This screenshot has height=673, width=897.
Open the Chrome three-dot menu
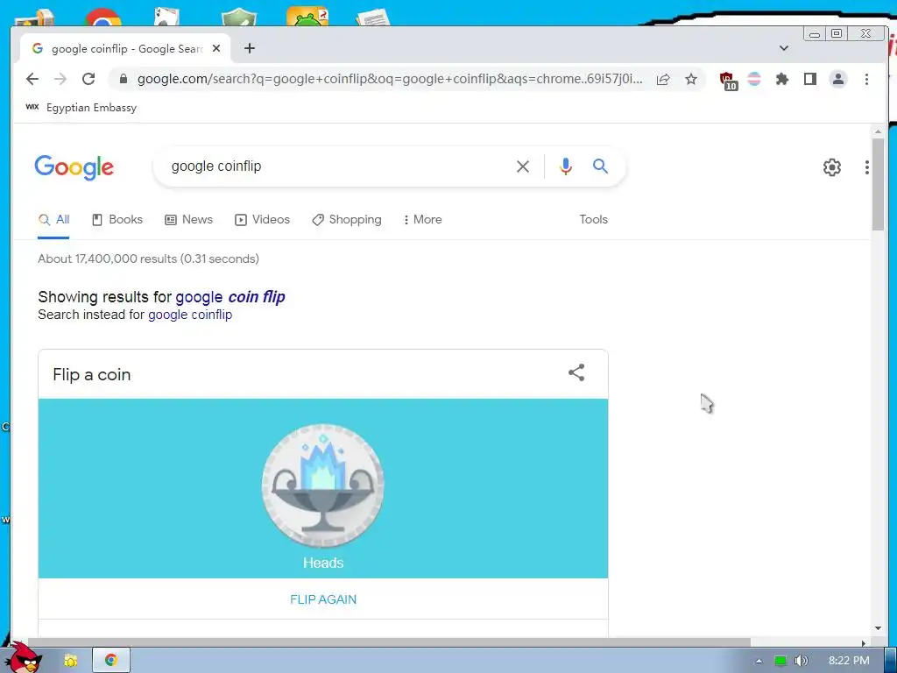[x=866, y=79]
